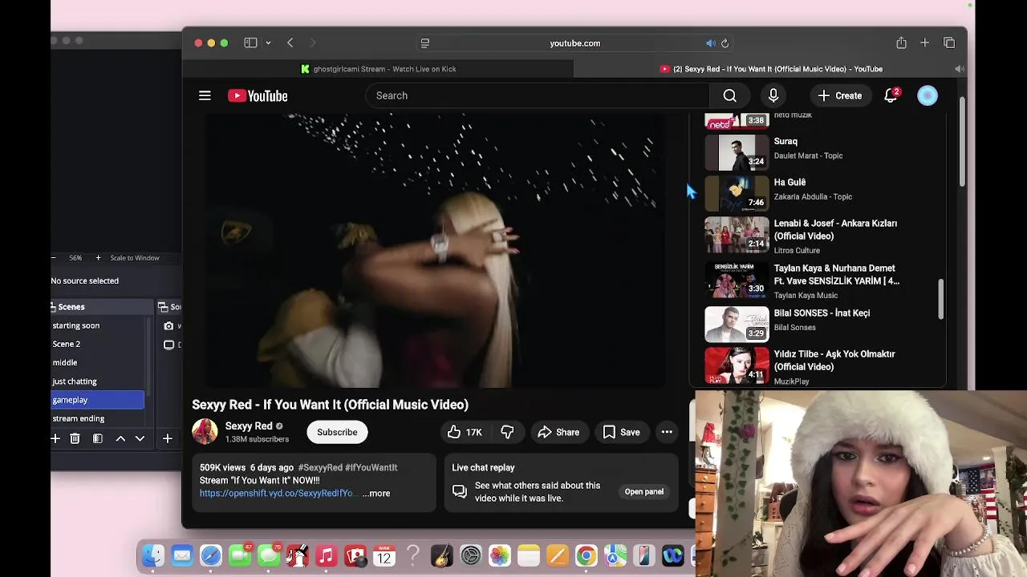The image size is (1027, 577).
Task: Open the YouTube guide hamburger menu
Action: point(205,95)
